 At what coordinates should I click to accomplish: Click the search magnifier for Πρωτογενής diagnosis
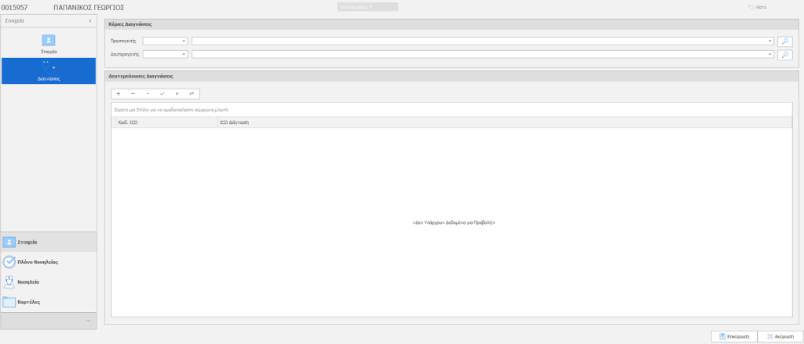pyautogui.click(x=784, y=41)
